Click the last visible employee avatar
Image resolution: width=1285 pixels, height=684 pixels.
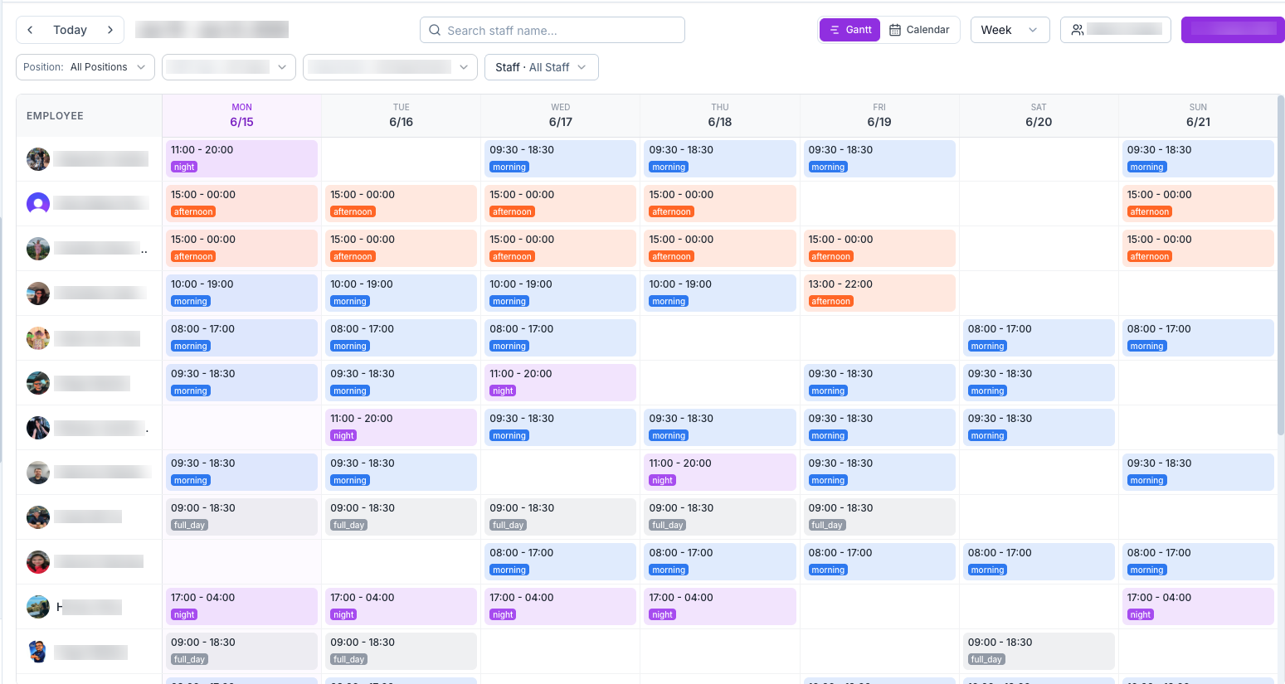click(38, 652)
